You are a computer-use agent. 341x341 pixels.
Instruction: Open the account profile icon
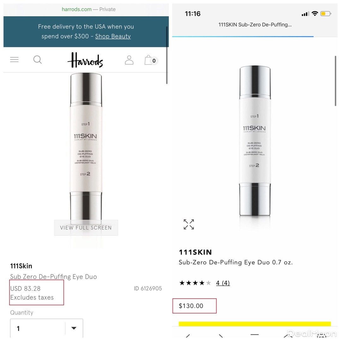point(129,60)
